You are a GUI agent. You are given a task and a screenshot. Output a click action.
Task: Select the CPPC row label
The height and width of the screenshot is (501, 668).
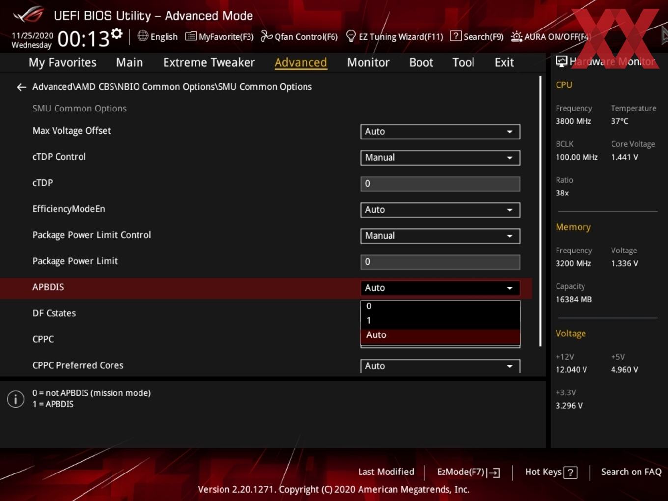[43, 339]
